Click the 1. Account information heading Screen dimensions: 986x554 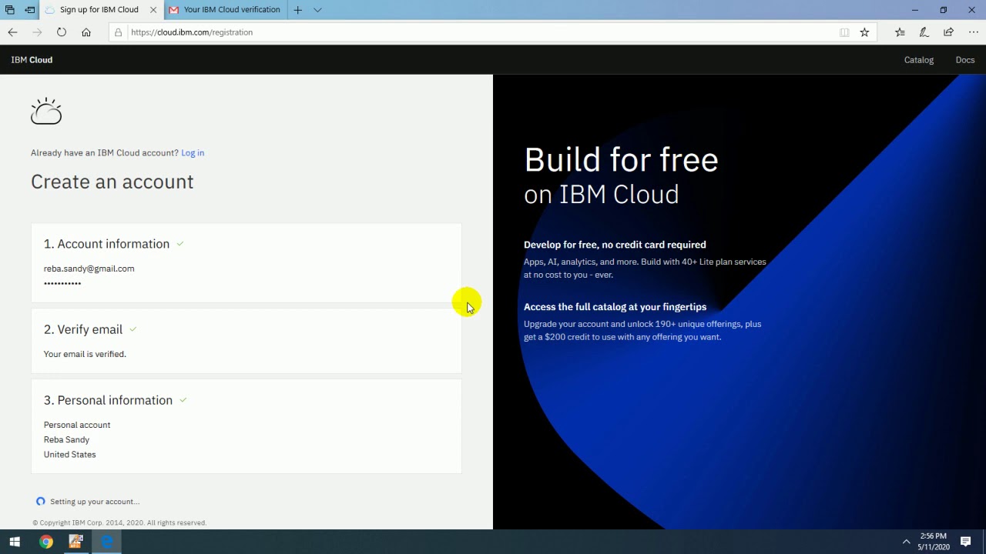click(106, 244)
